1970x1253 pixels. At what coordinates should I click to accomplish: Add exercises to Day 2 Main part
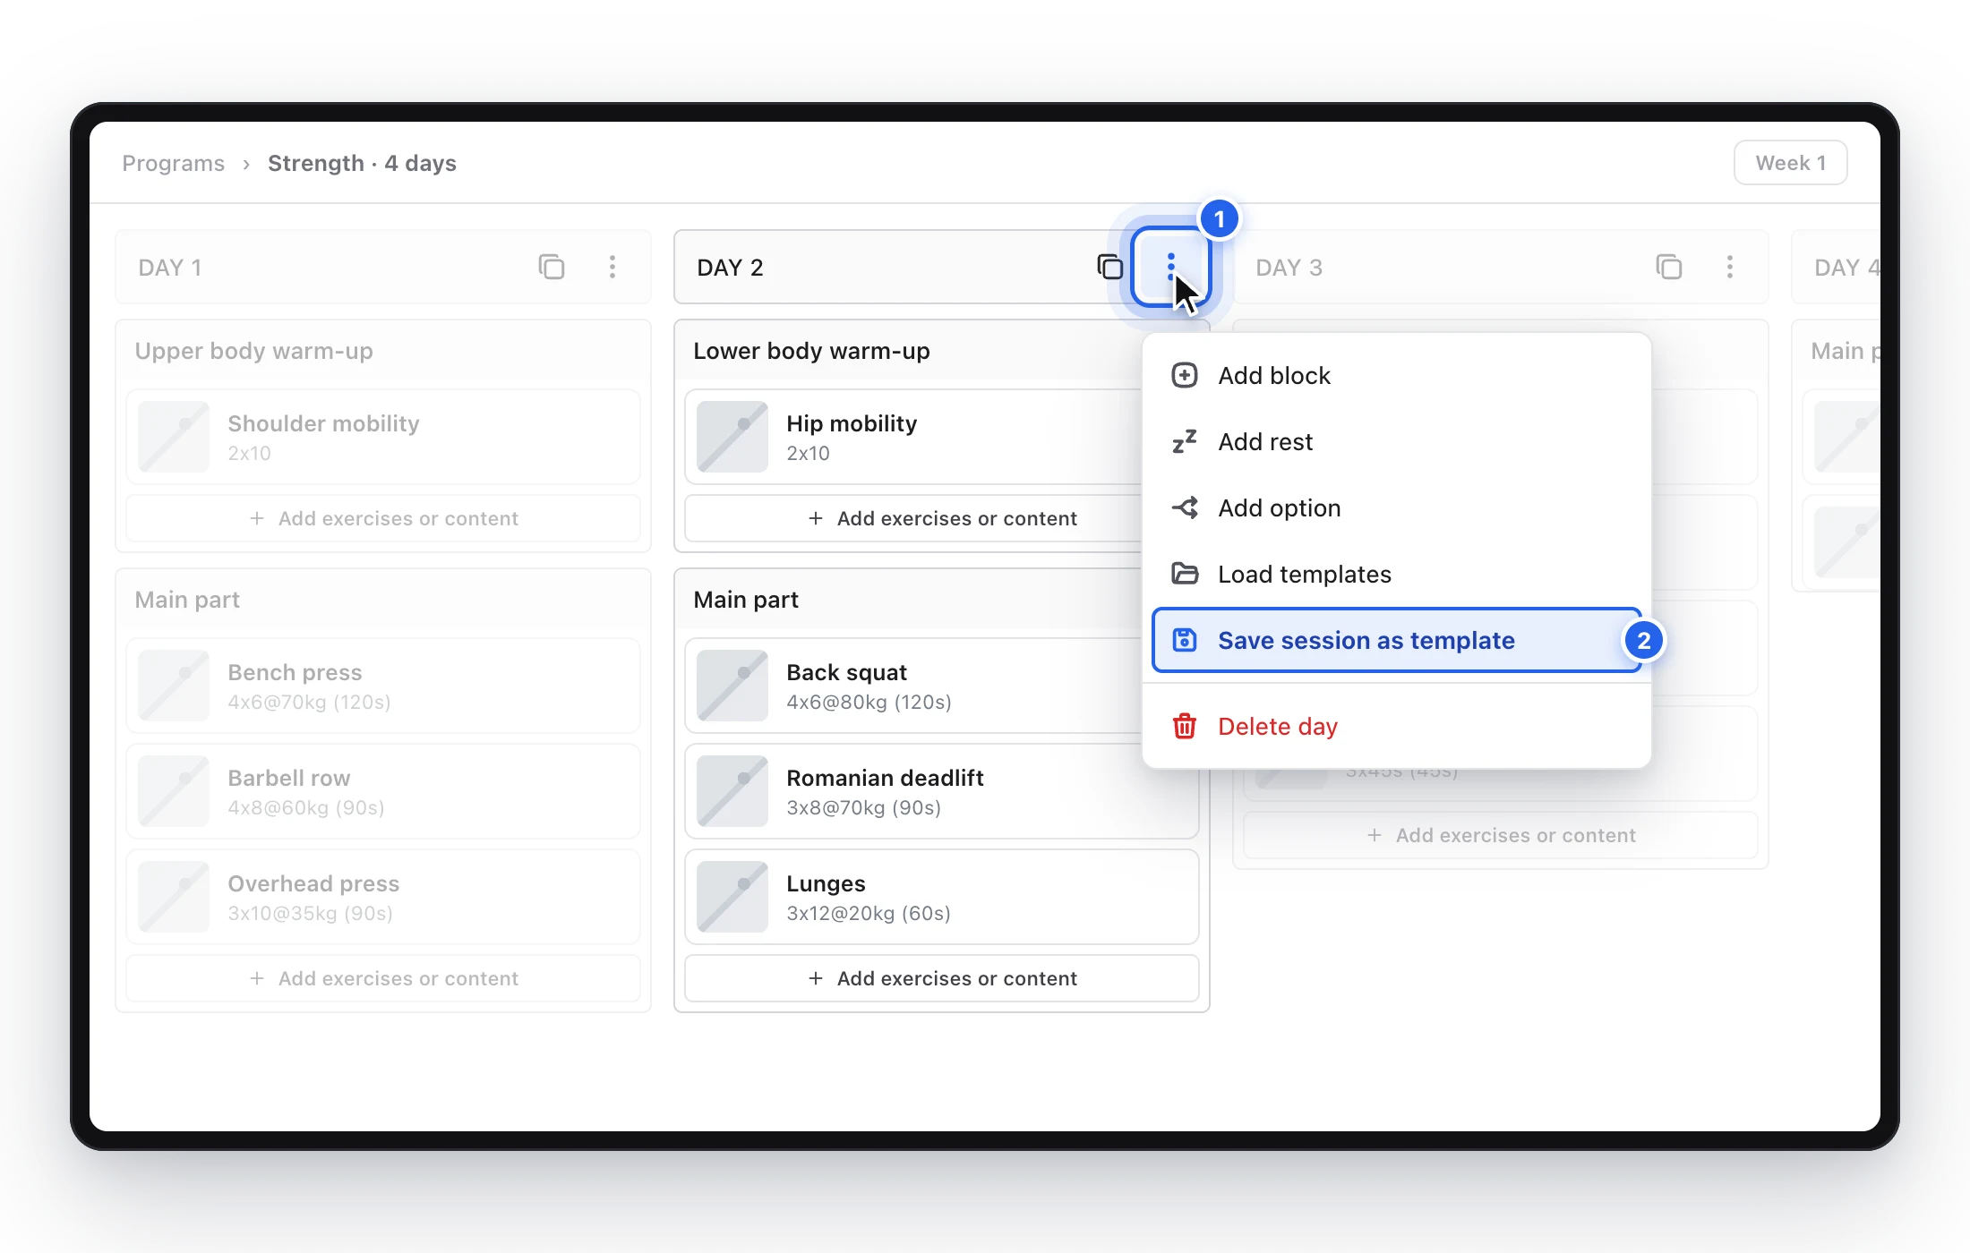[942, 979]
